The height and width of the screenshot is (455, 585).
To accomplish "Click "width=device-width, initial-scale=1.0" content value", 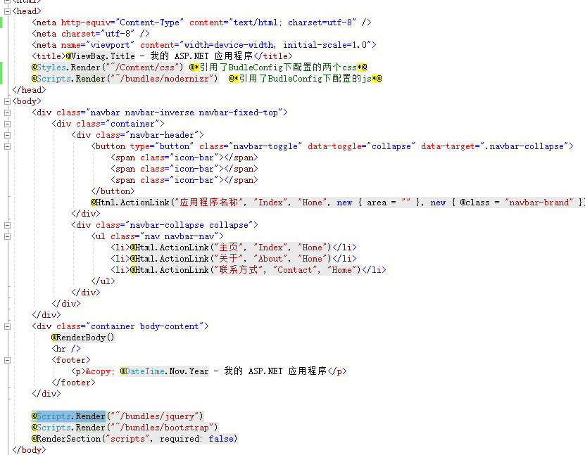I will click(276, 45).
